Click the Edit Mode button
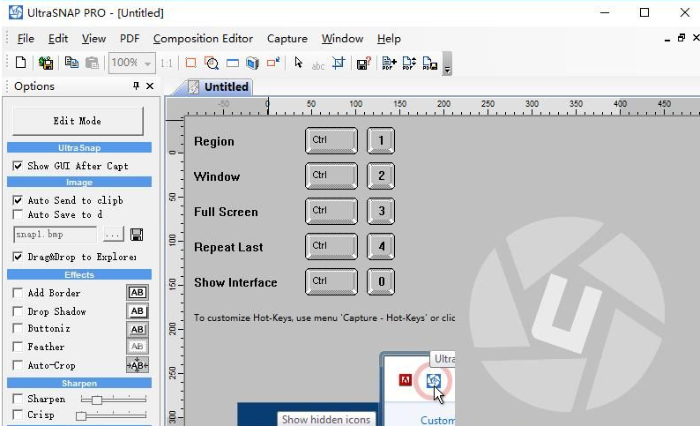 pyautogui.click(x=78, y=121)
